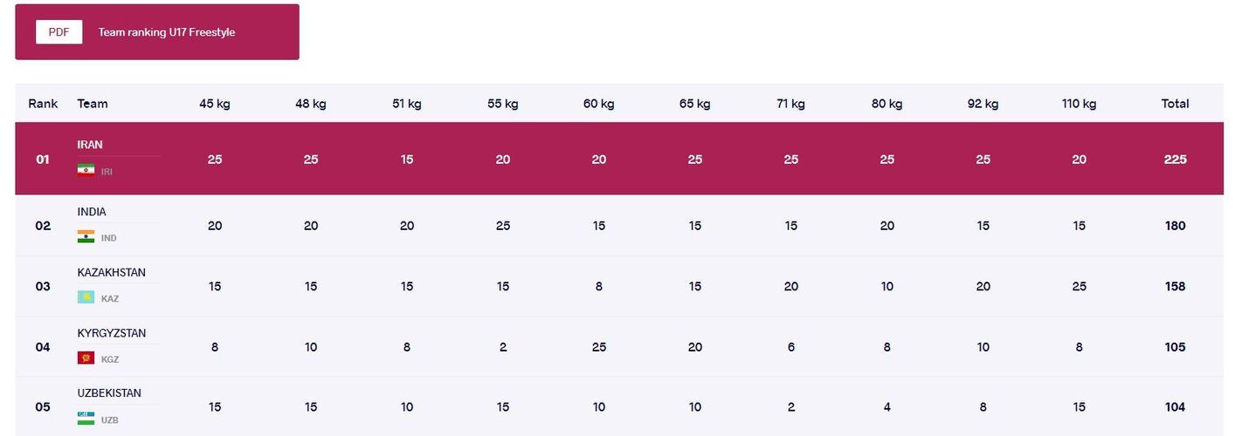Viewport: 1235px width, 436px height.
Task: Click India's total score of 180
Action: click(x=1175, y=226)
